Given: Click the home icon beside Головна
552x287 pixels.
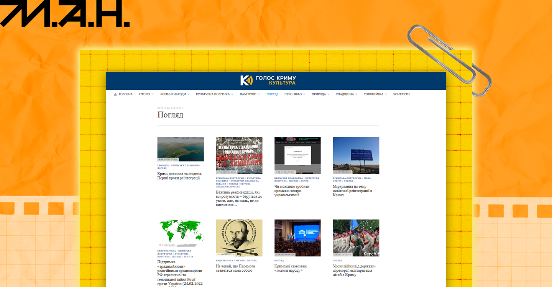Looking at the screenshot, I should 115,95.
